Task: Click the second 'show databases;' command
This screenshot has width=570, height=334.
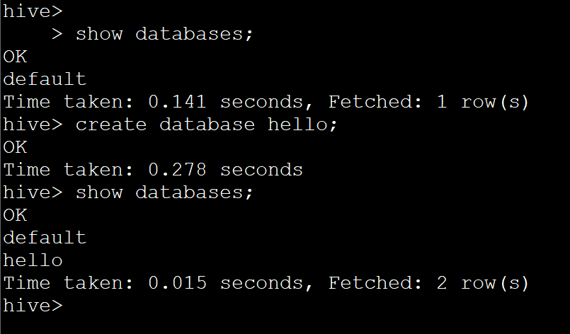Action: [164, 192]
